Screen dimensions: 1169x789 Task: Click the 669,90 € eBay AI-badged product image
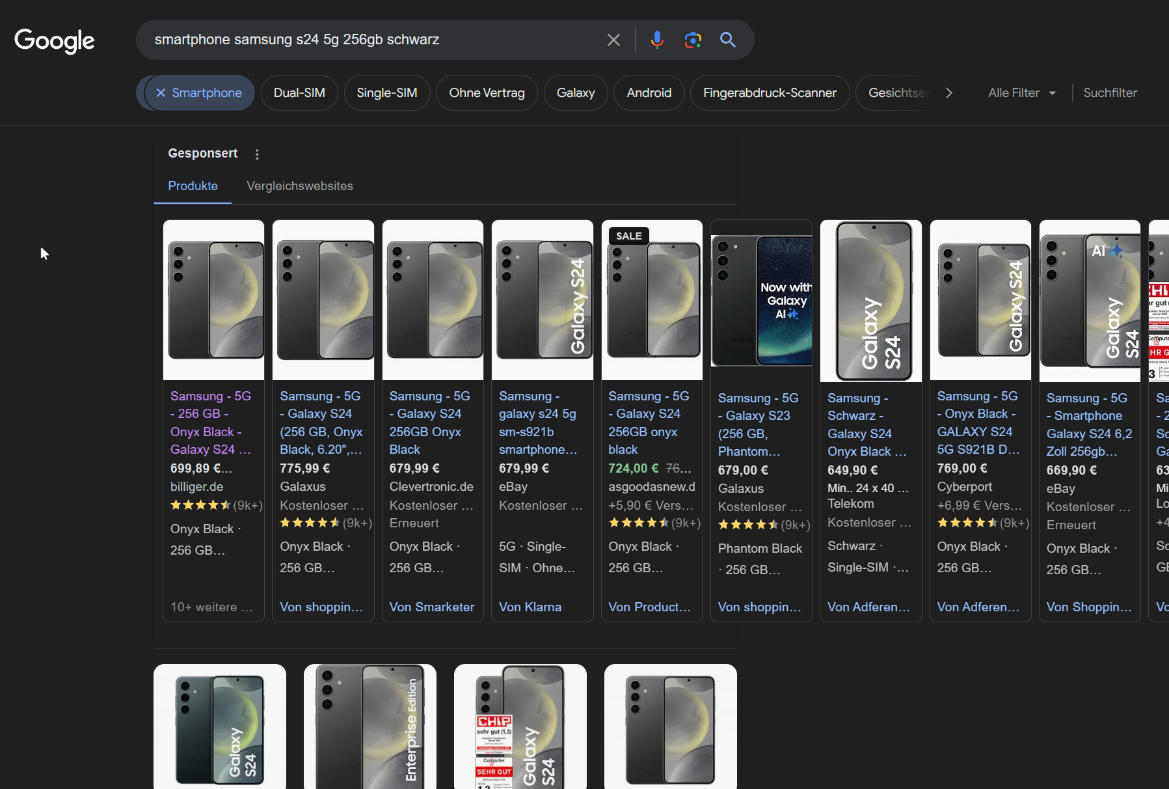pyautogui.click(x=1090, y=301)
